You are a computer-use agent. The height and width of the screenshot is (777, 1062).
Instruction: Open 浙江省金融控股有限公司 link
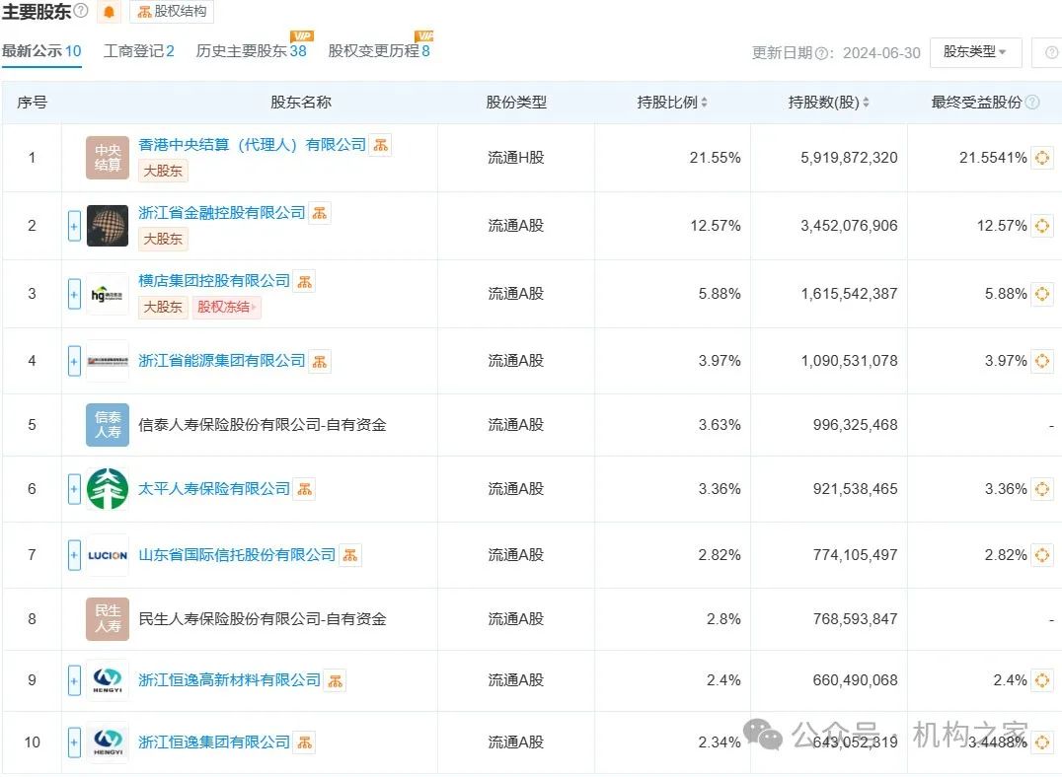point(221,213)
